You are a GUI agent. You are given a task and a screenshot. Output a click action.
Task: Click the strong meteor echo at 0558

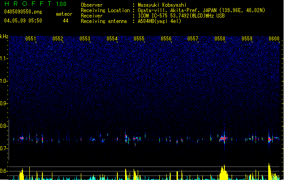(x=224, y=139)
